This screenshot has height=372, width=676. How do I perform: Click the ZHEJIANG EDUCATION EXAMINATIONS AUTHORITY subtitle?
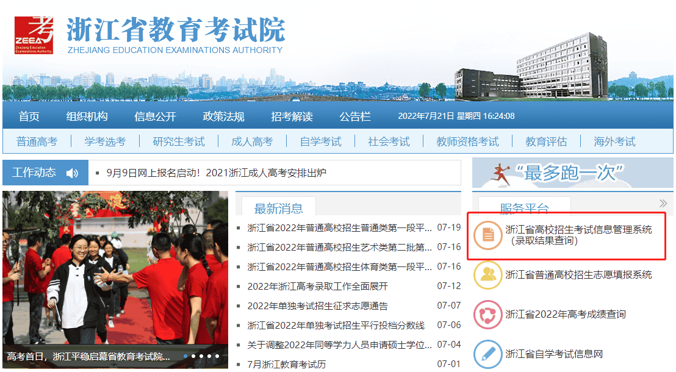point(175,50)
